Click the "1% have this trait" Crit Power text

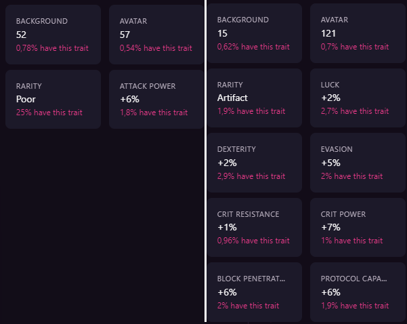pos(351,241)
